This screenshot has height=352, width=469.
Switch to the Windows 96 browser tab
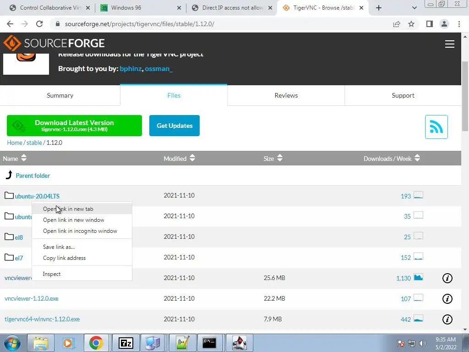pyautogui.click(x=141, y=8)
